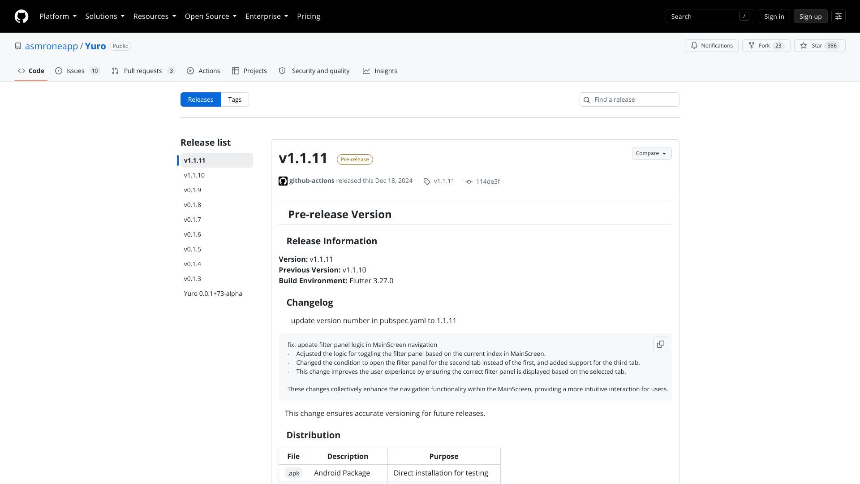Open the github-actions author link
The height and width of the screenshot is (484, 860).
pyautogui.click(x=312, y=181)
